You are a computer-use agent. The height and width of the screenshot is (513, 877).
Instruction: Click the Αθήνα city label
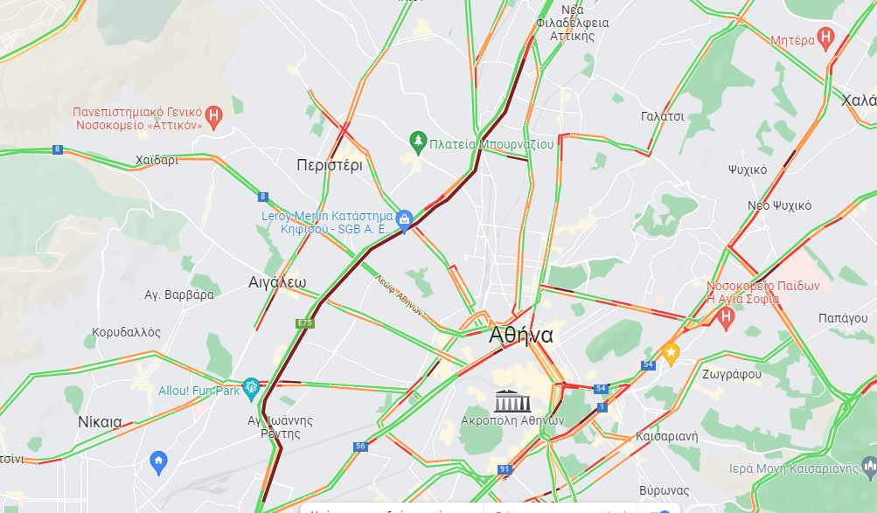pyautogui.click(x=521, y=336)
